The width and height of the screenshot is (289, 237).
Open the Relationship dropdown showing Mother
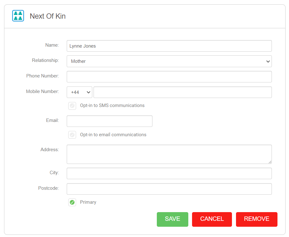coord(169,61)
